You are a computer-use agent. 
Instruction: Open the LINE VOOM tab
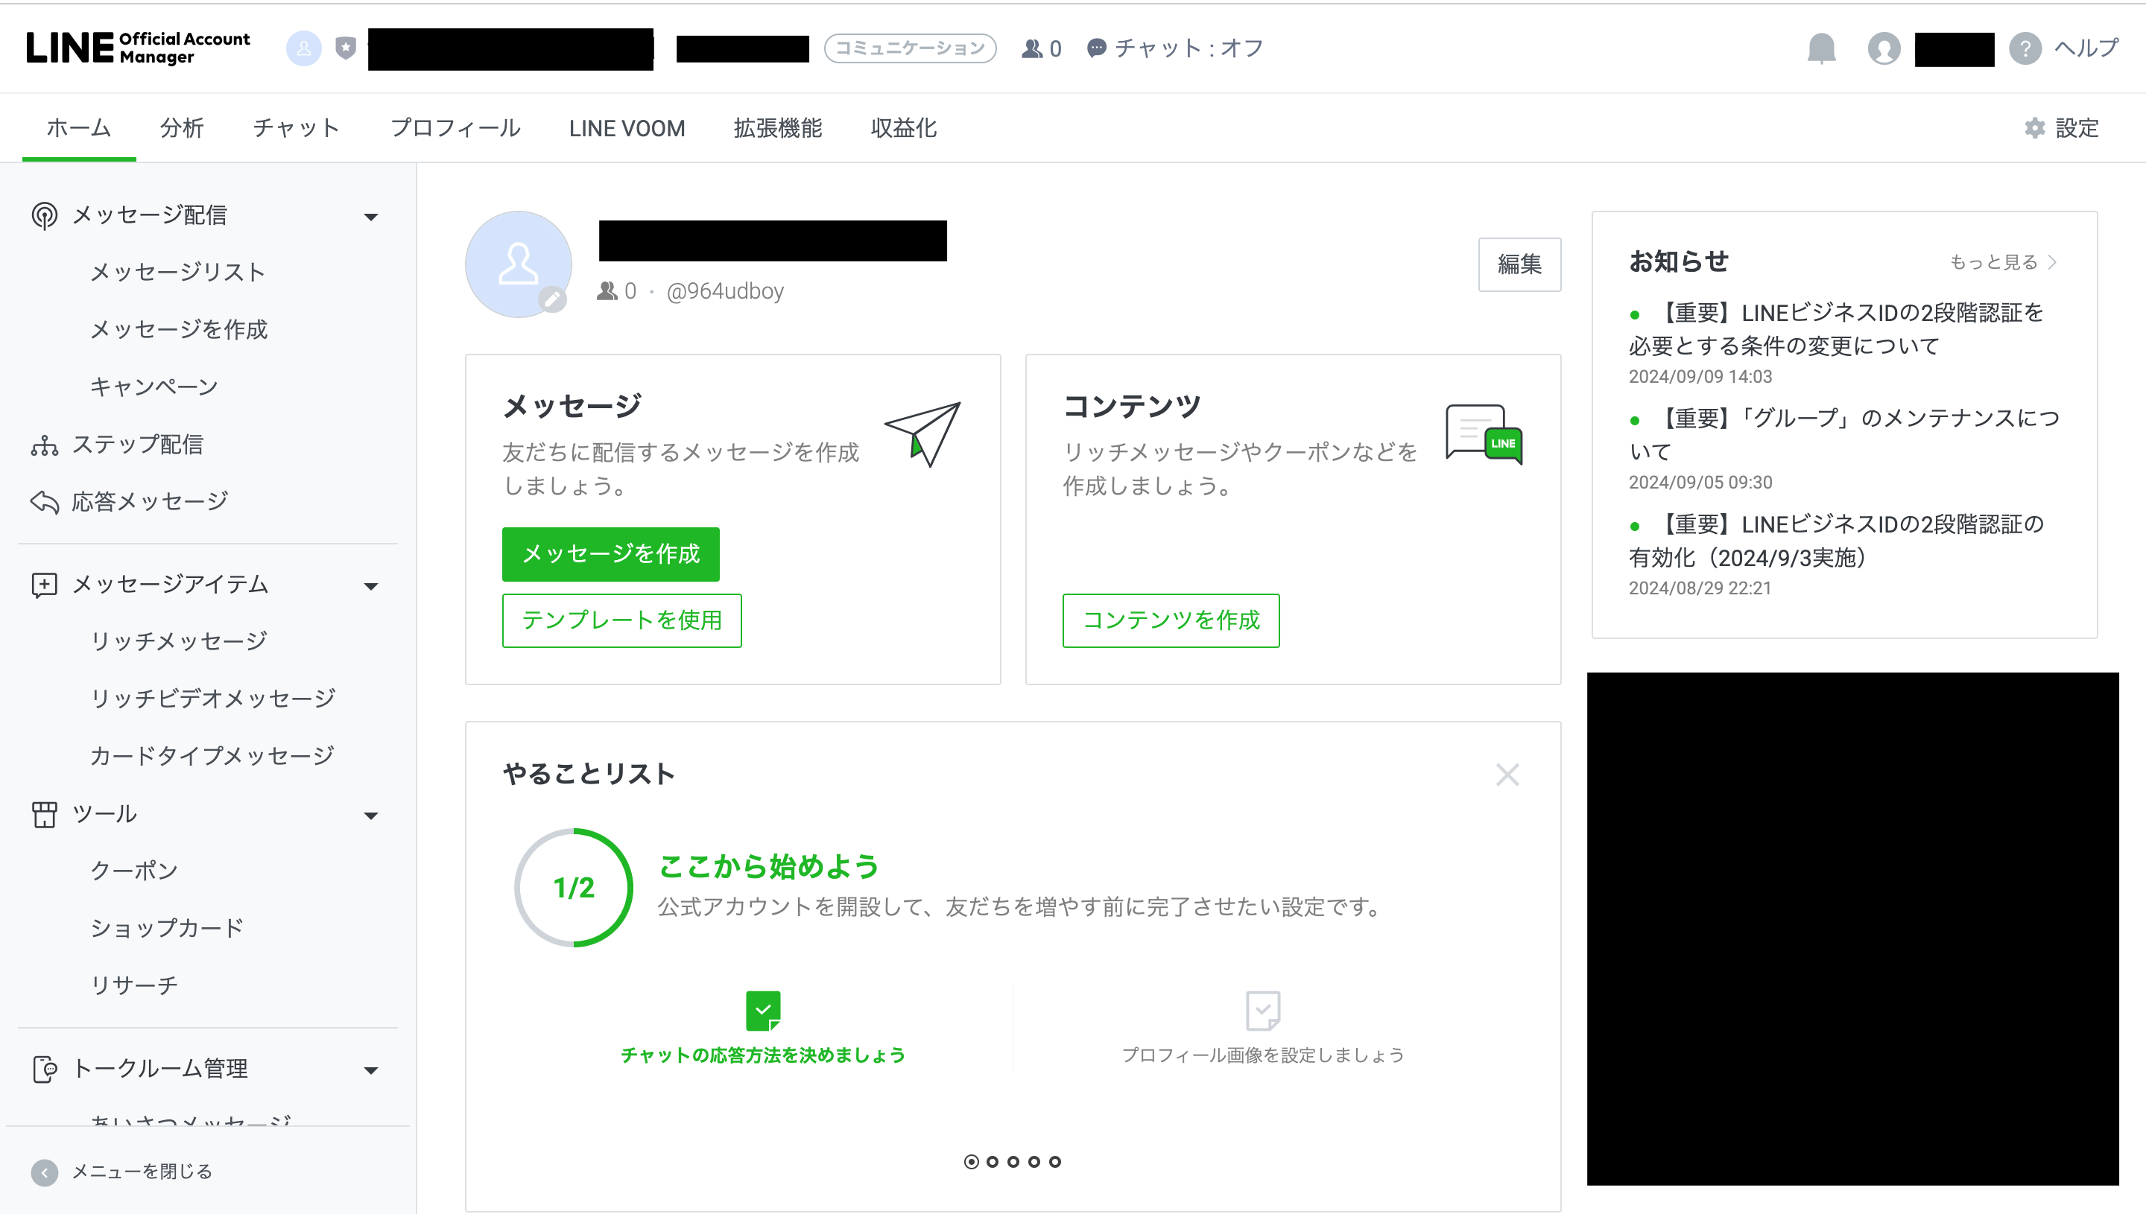627,128
